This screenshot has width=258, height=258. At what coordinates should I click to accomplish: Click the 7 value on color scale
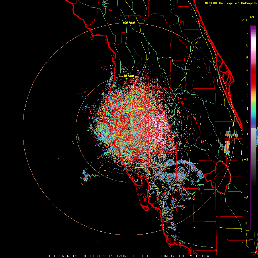point(247,32)
